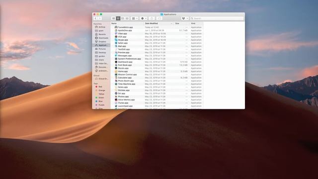
Task: Open the group-by arrangement dropdown
Action: [x=135, y=18]
